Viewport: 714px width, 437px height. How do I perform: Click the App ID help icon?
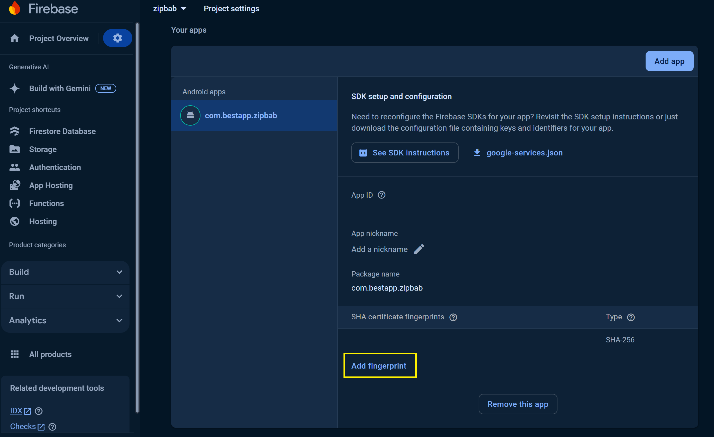click(x=381, y=195)
